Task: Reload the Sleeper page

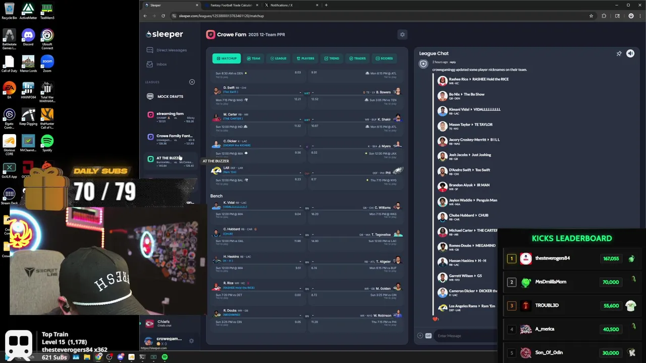Action: [x=163, y=16]
